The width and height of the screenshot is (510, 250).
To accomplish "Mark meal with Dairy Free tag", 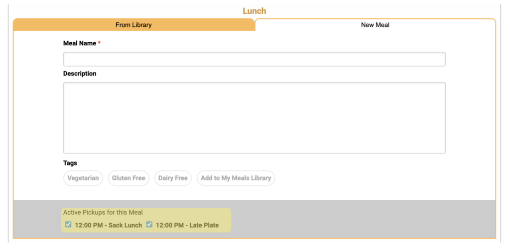I will (173, 178).
